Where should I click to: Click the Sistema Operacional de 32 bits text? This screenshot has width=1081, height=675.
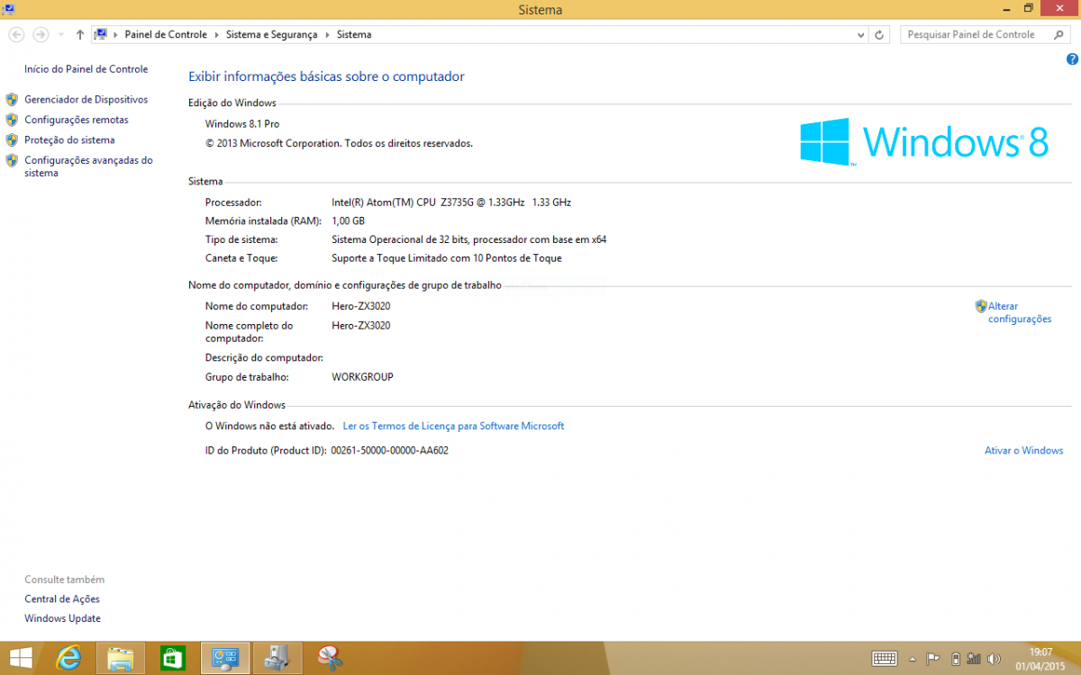coord(468,239)
